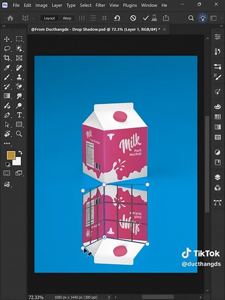This screenshot has height=300, width=225.
Task: Select the Hand tool
Action: (x=7, y=134)
